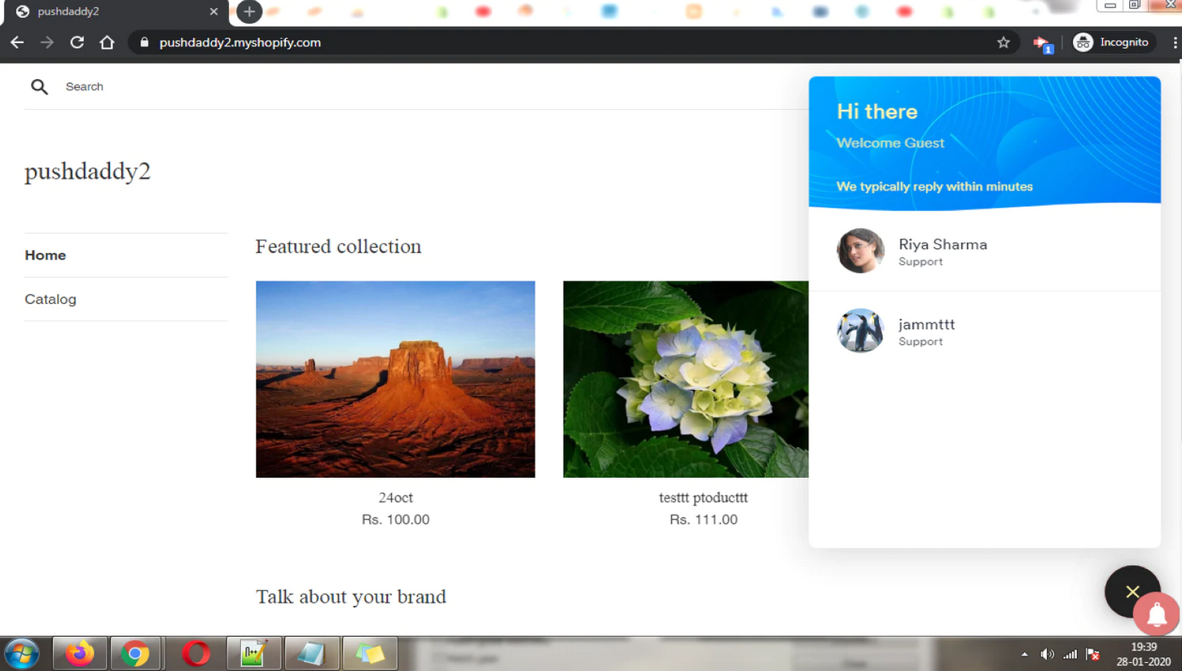Open the Incognito profile indicator
The height and width of the screenshot is (671, 1182).
(1112, 42)
